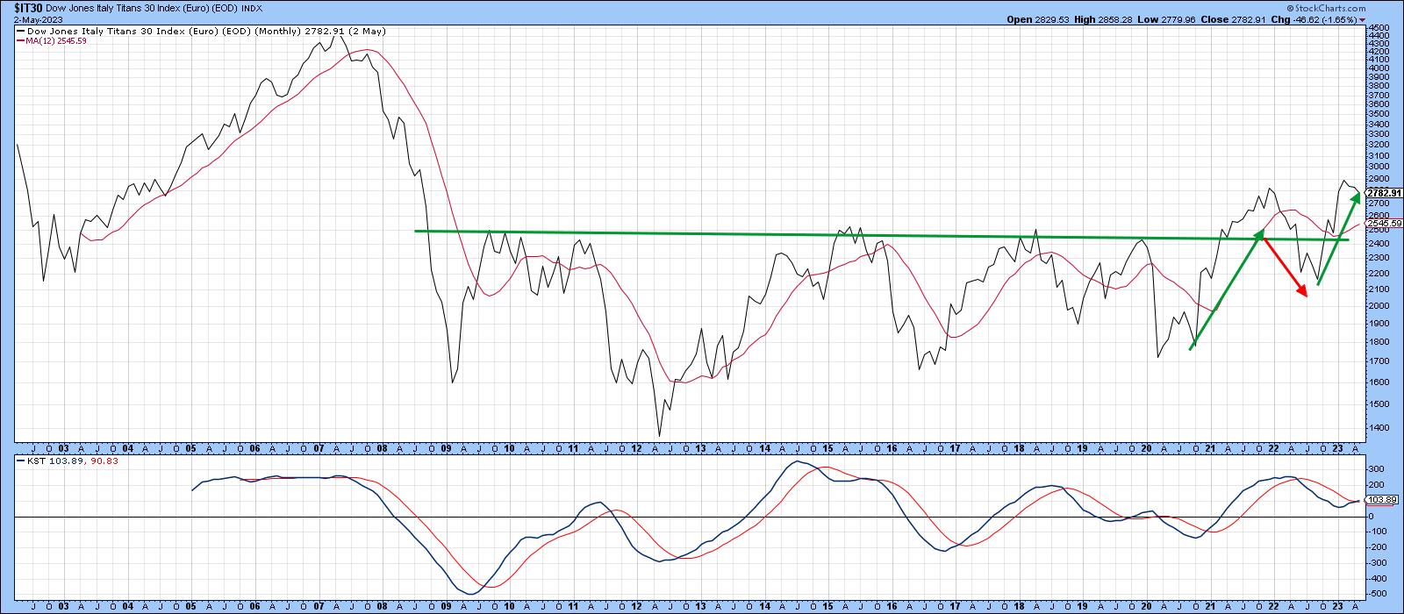Click -300 on the KST scale
The width and height of the screenshot is (1404, 614).
coord(1378,563)
